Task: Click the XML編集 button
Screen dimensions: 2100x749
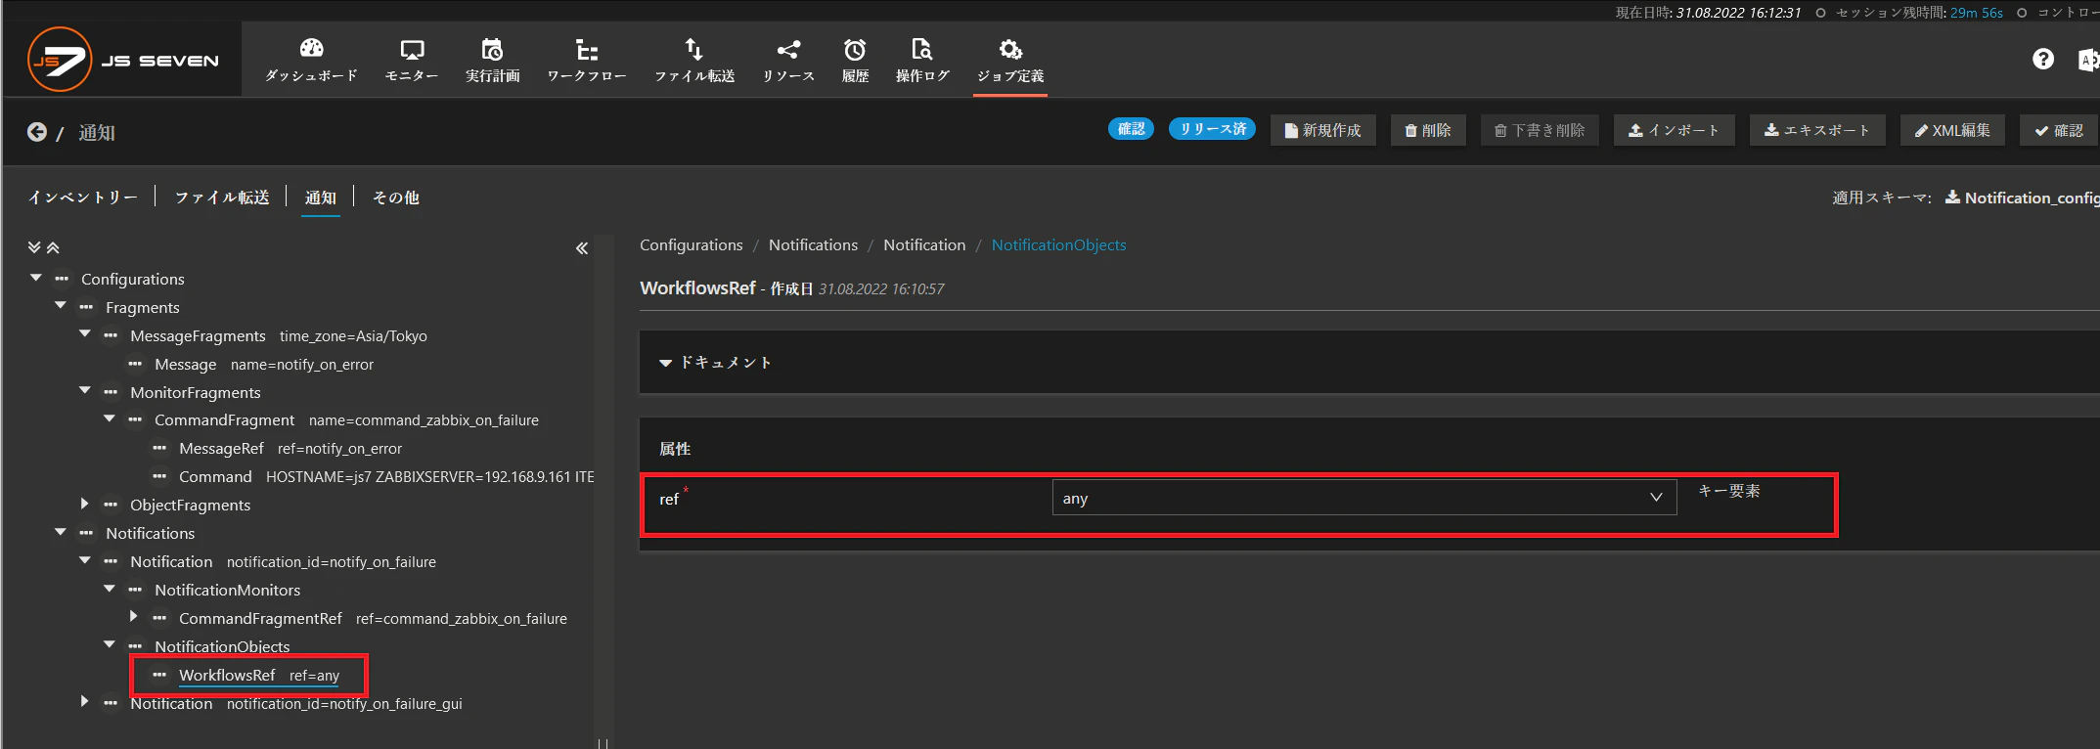Action: [1952, 130]
